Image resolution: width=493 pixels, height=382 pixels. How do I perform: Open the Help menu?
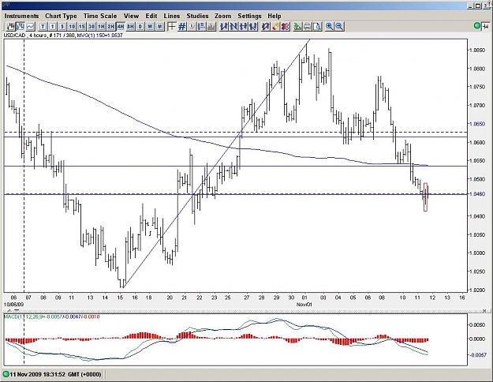275,16
